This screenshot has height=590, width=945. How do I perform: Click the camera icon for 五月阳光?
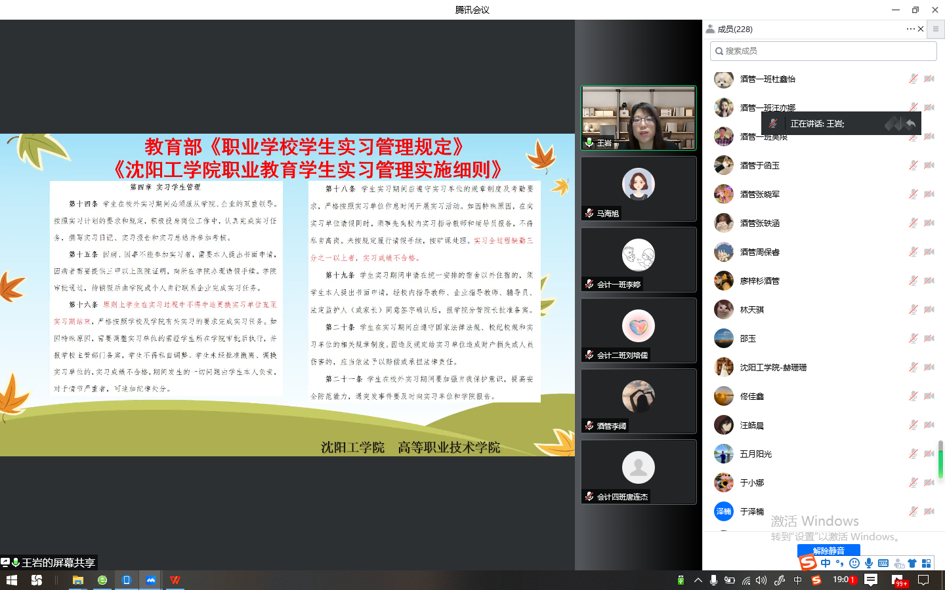[x=929, y=454]
